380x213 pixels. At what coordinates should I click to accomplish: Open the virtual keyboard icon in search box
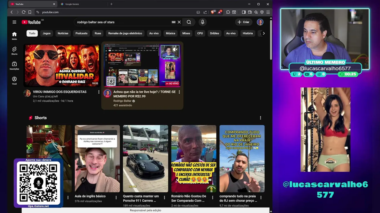point(173,22)
